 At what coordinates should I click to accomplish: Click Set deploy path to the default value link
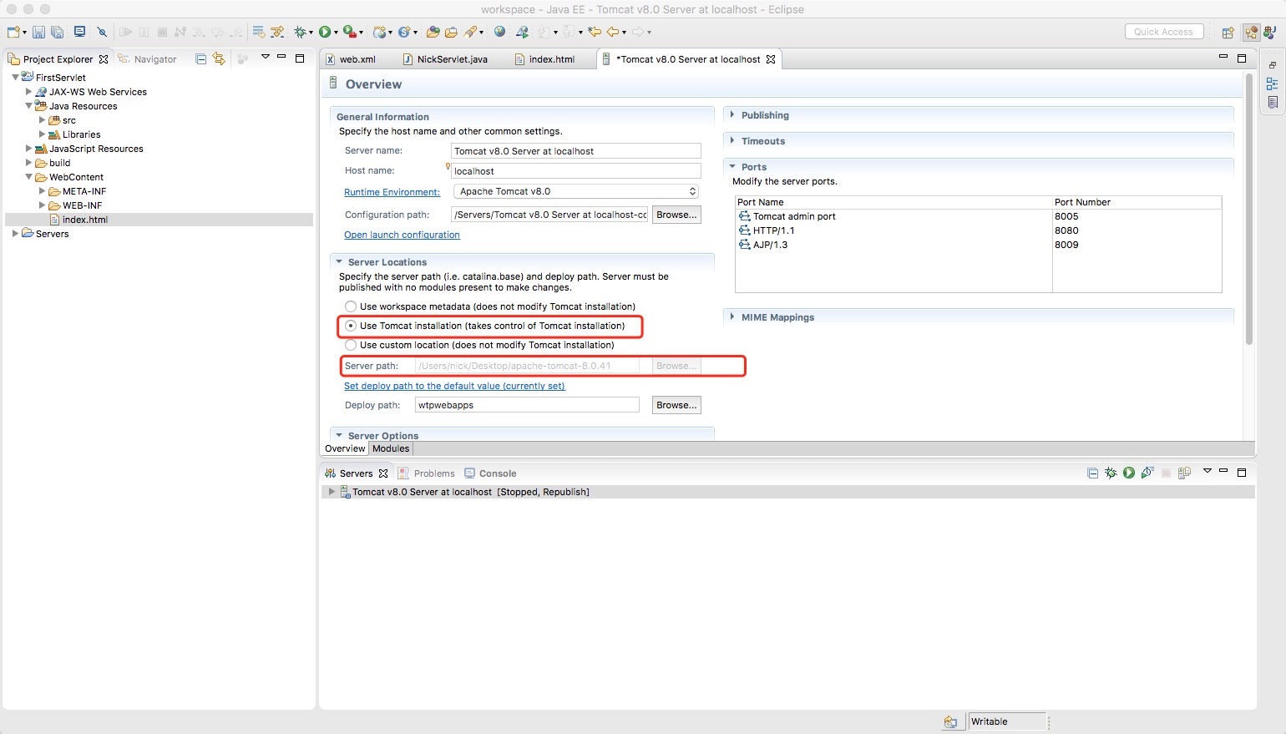454,386
